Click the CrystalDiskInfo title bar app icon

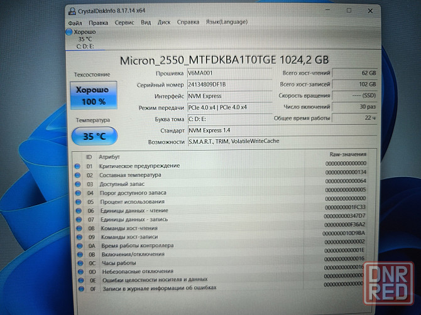click(x=72, y=11)
